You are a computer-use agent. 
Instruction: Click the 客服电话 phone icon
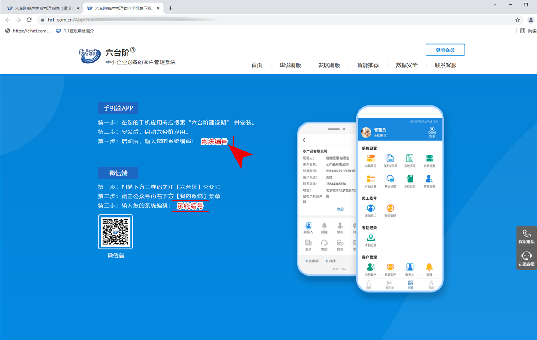[x=526, y=234]
